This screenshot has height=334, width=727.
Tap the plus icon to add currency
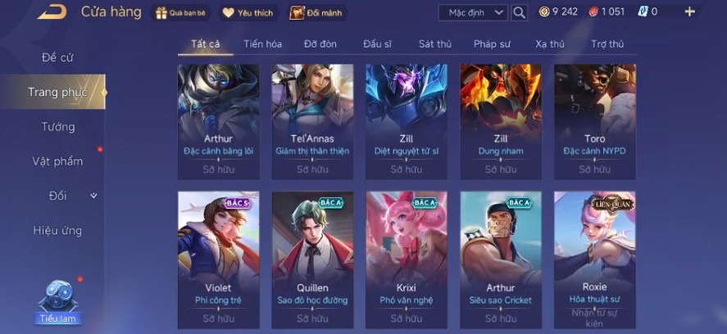690,11
